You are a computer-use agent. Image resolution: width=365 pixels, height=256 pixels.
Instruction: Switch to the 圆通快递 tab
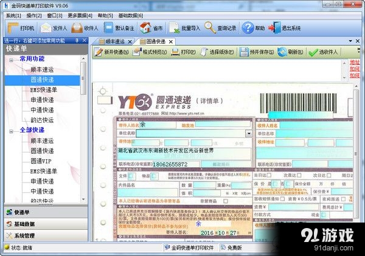153,42
